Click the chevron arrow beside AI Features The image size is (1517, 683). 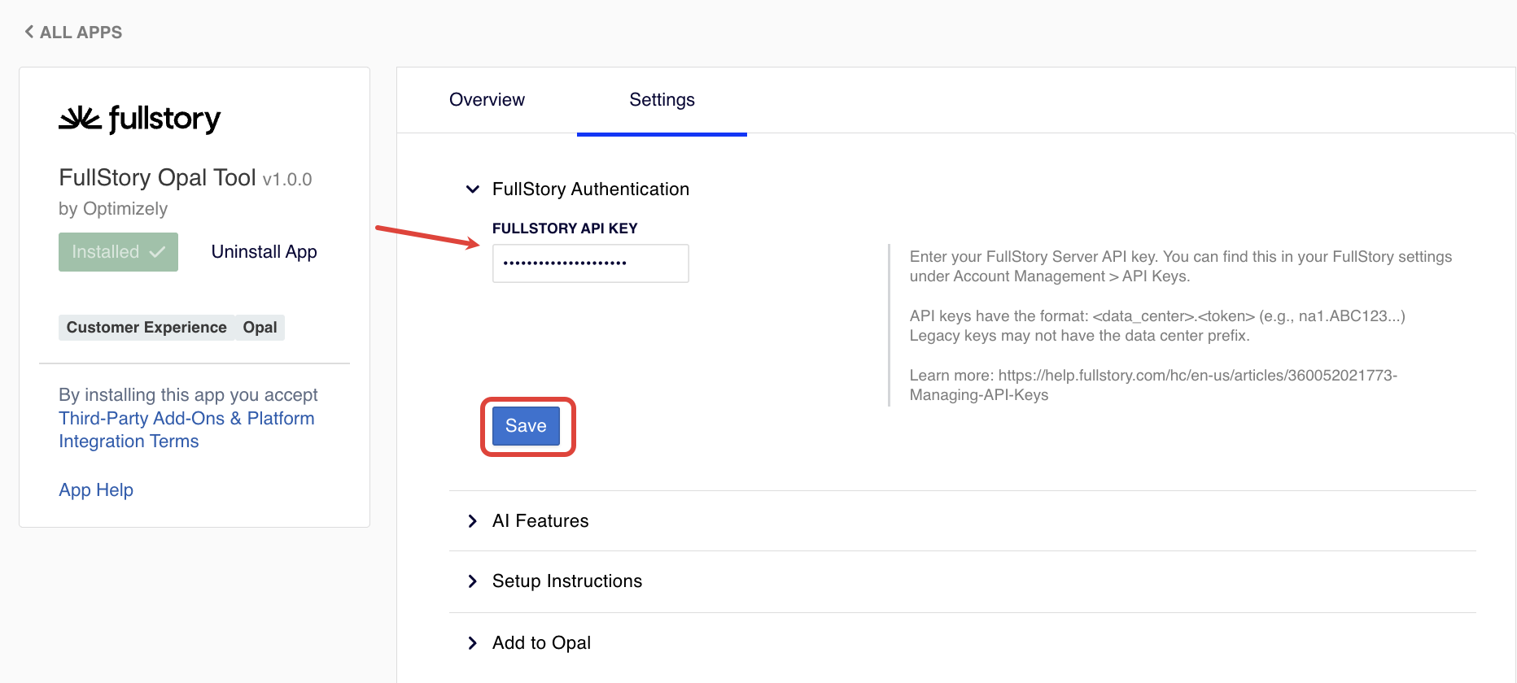(x=472, y=521)
